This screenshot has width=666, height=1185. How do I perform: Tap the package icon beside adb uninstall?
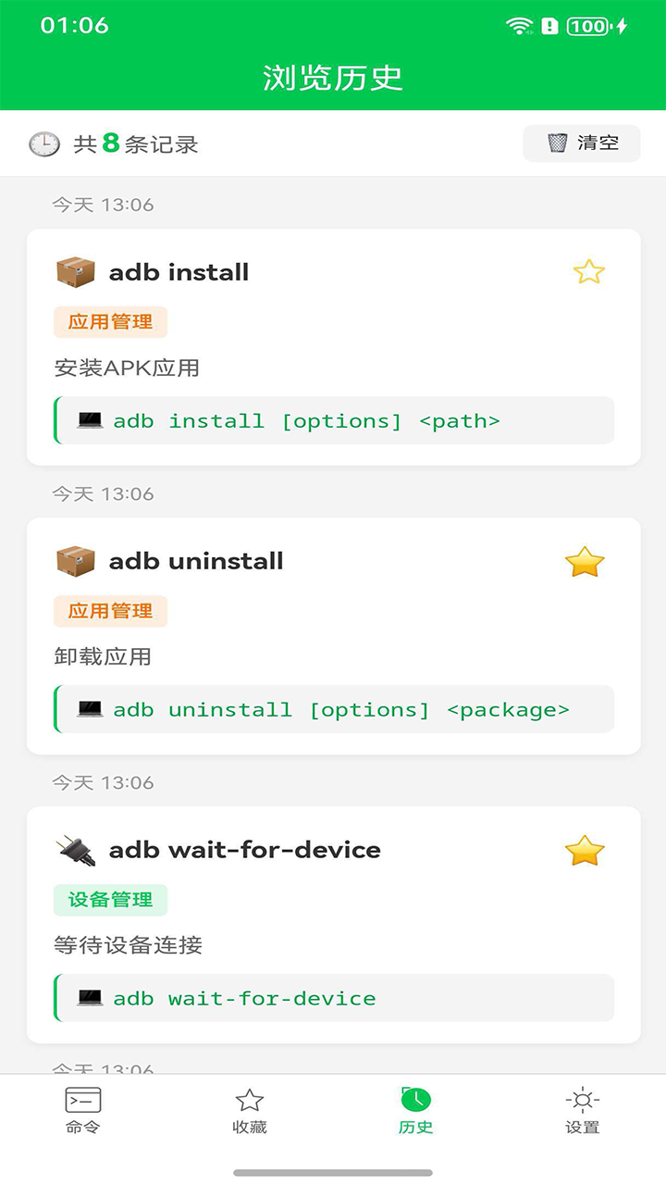pos(76,561)
